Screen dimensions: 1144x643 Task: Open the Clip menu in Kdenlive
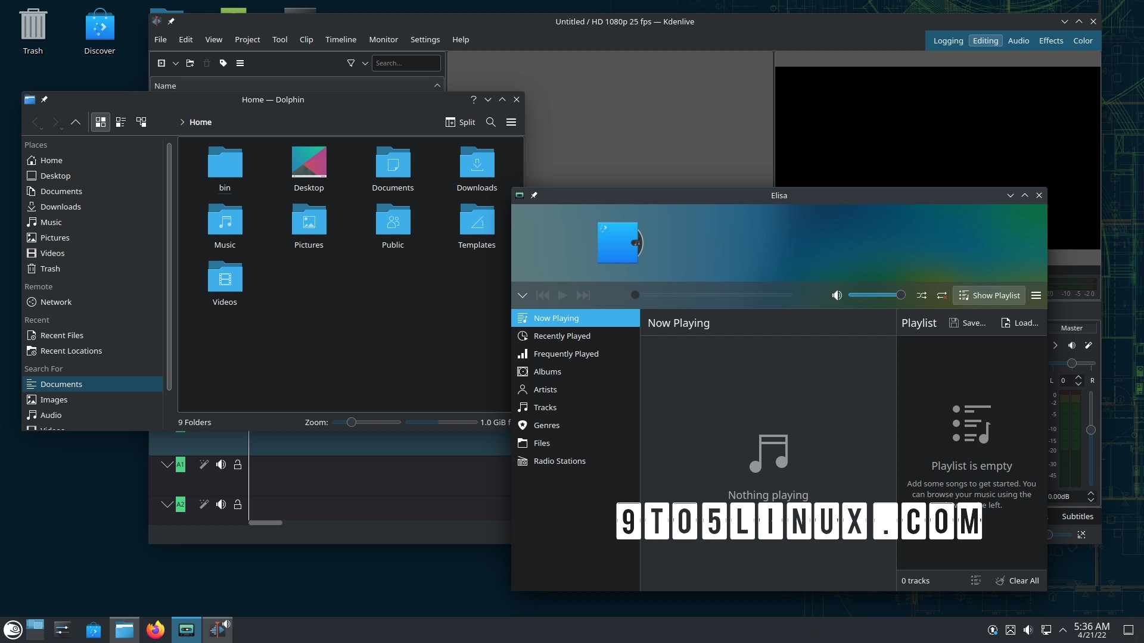306,39
